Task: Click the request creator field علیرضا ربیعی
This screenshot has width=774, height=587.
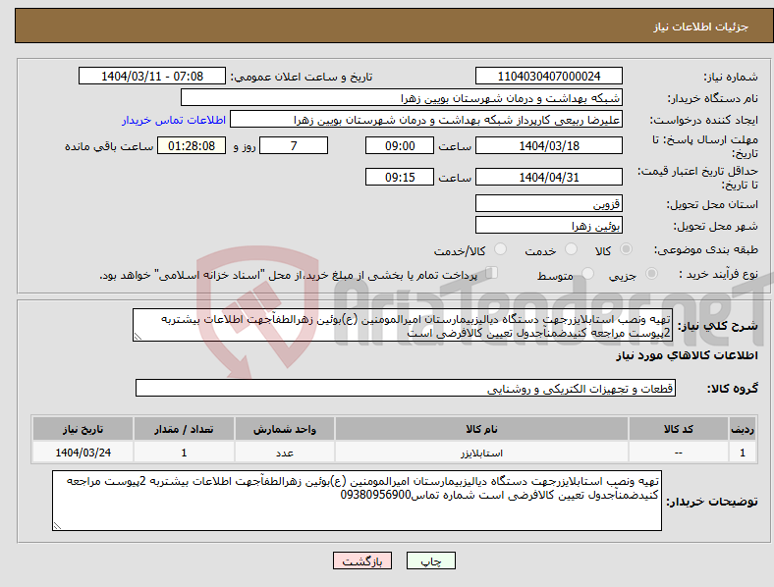Action: [426, 120]
